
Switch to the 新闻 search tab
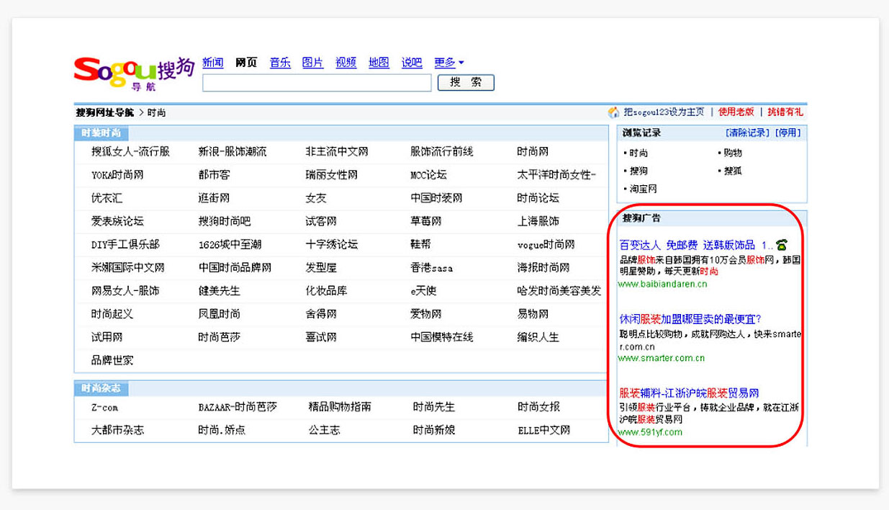213,63
